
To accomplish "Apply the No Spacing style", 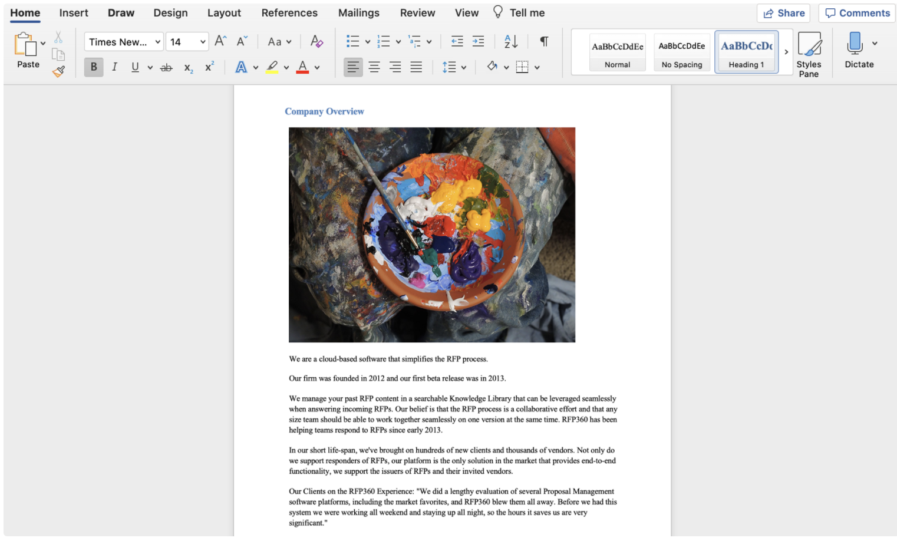I will click(682, 52).
